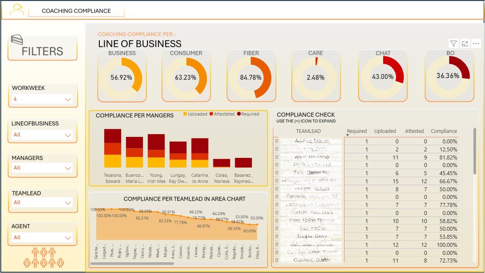Click the COMPLIANCE CHECK table title

point(306,115)
